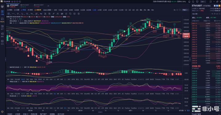Open the 未成交 open orders bottom tab
Viewport: 221px width, 115px height.
pos(10,114)
